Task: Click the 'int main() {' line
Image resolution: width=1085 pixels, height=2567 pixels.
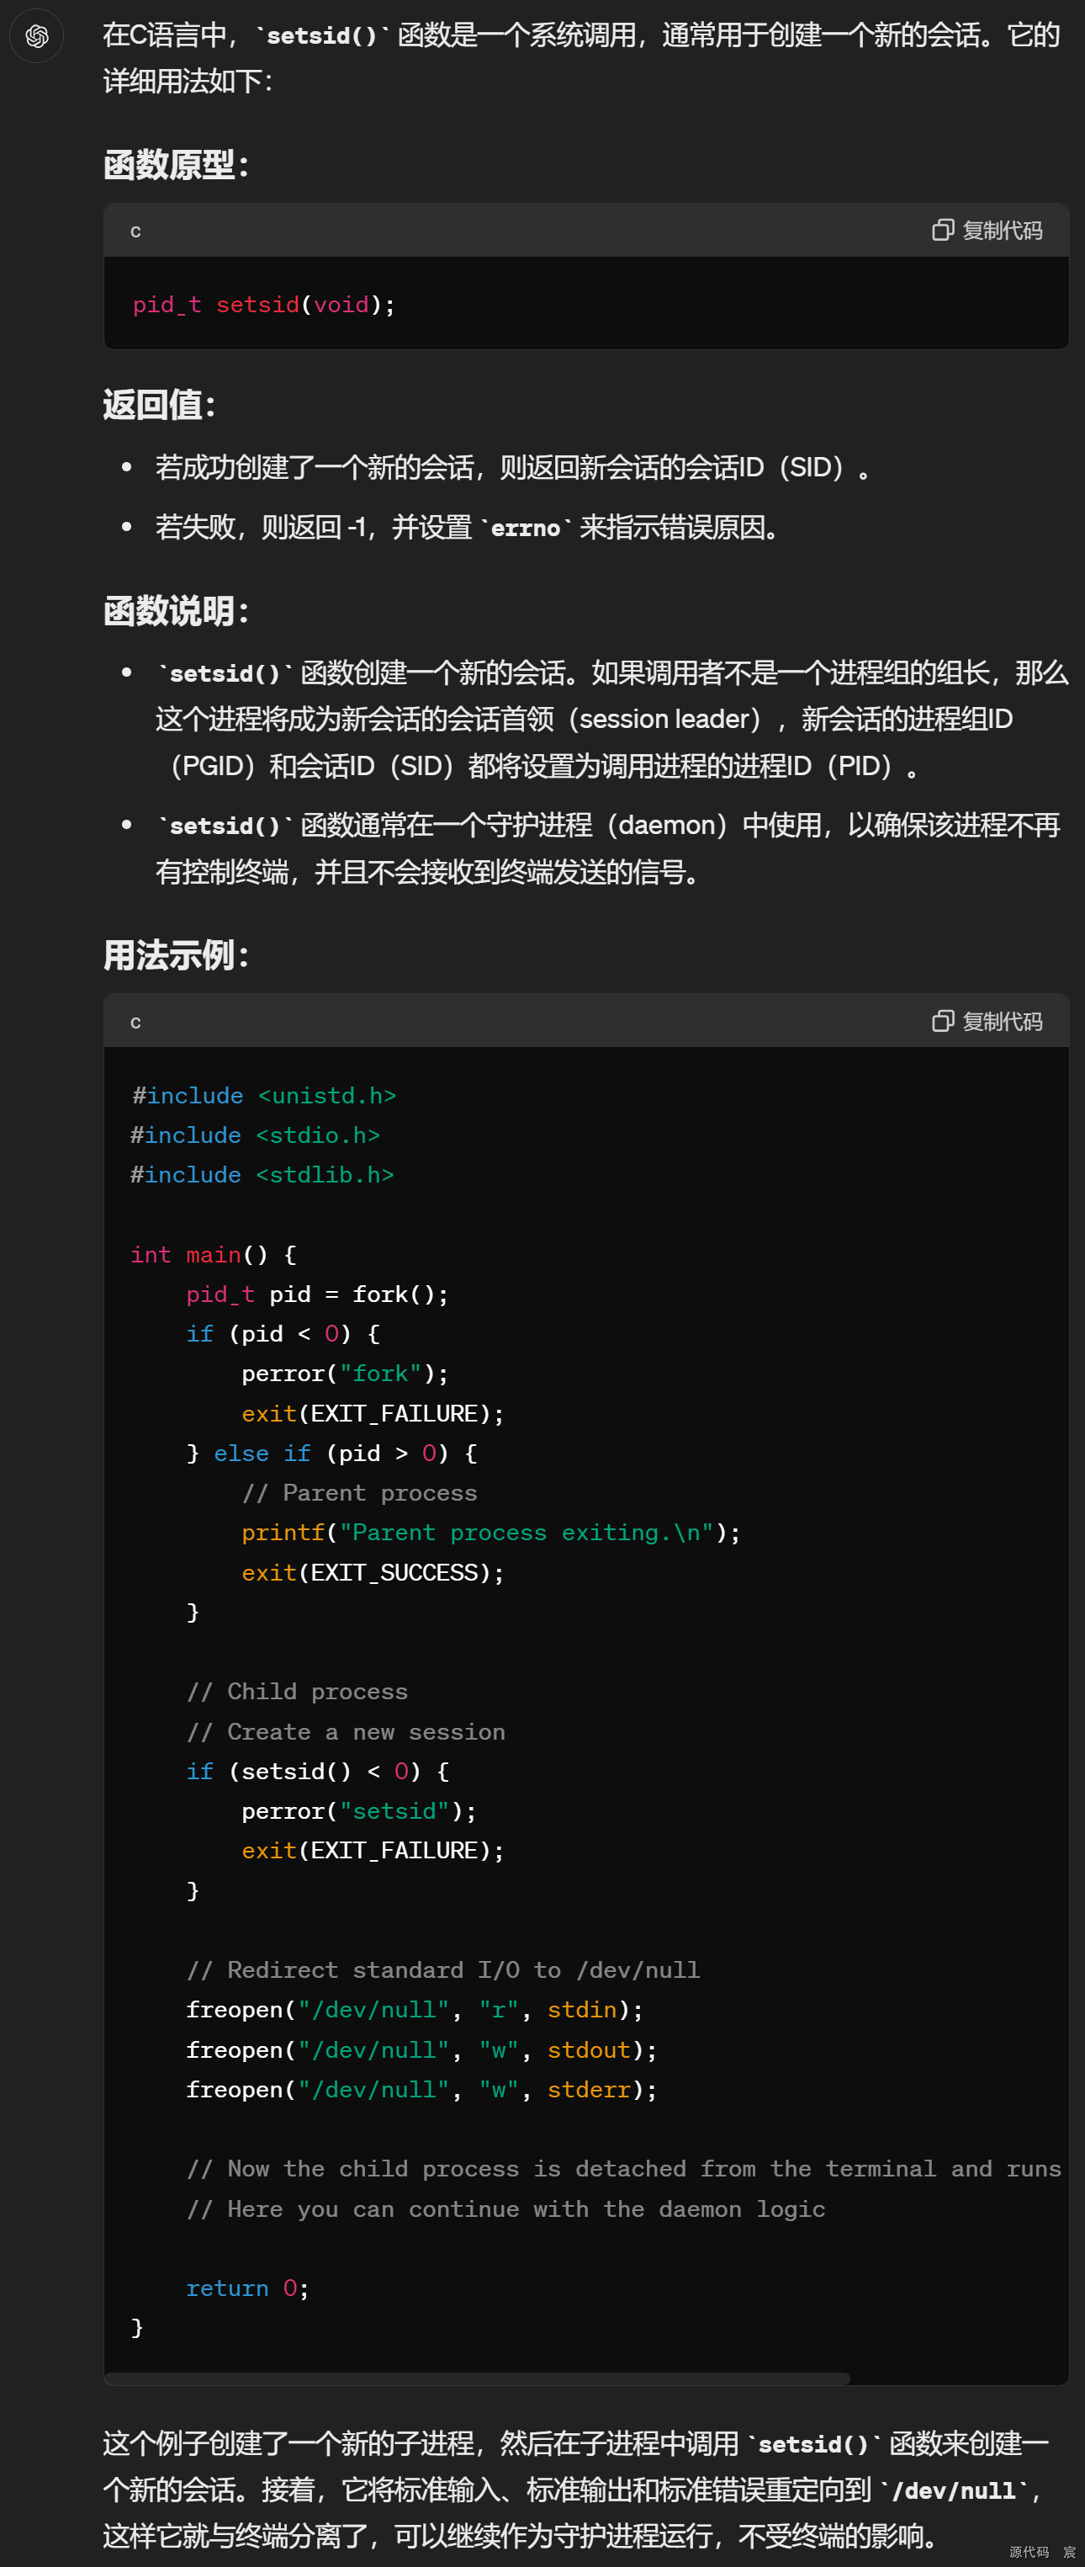Action: [213, 1255]
